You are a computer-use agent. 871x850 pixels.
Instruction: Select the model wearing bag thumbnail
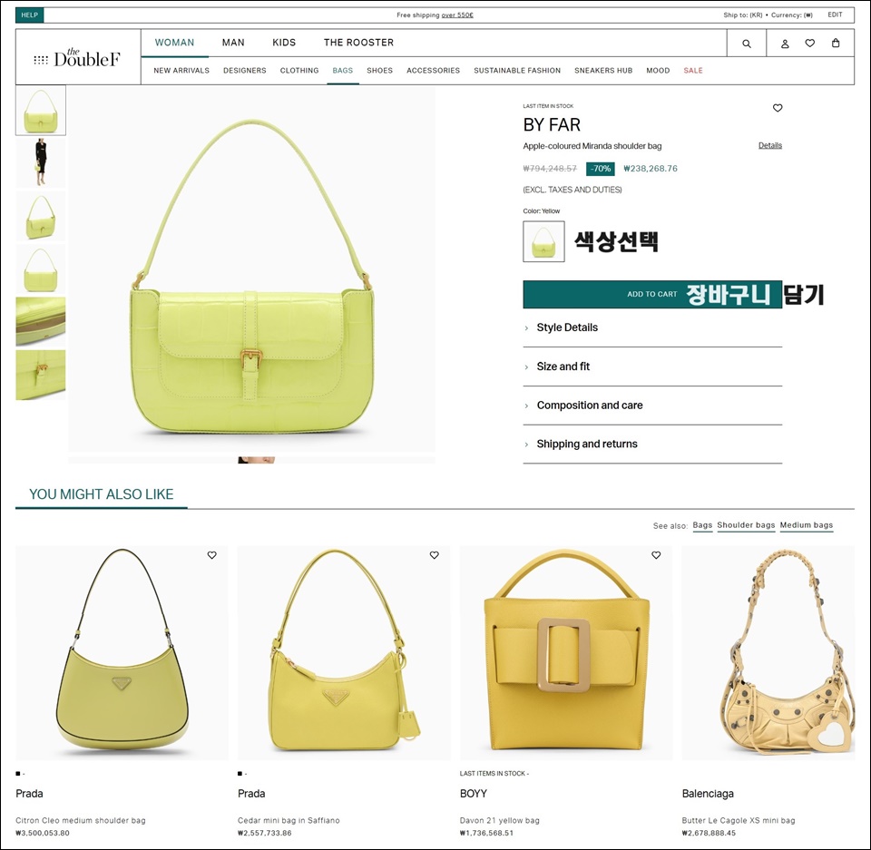pyautogui.click(x=41, y=162)
